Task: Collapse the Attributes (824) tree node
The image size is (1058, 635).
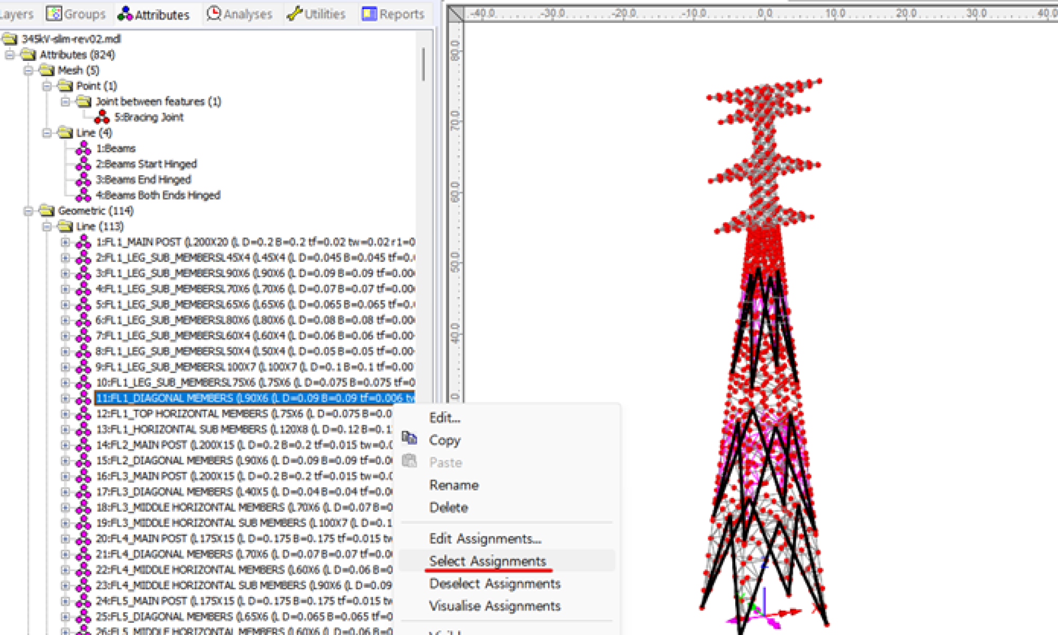Action: click(x=10, y=55)
